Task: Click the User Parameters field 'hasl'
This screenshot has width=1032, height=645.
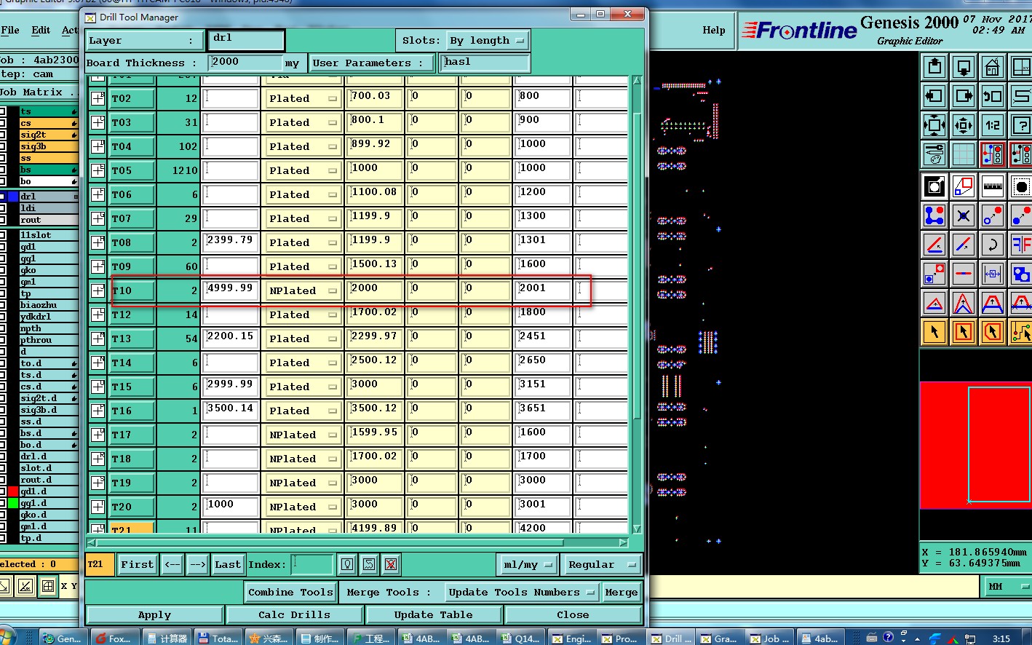Action: (485, 63)
